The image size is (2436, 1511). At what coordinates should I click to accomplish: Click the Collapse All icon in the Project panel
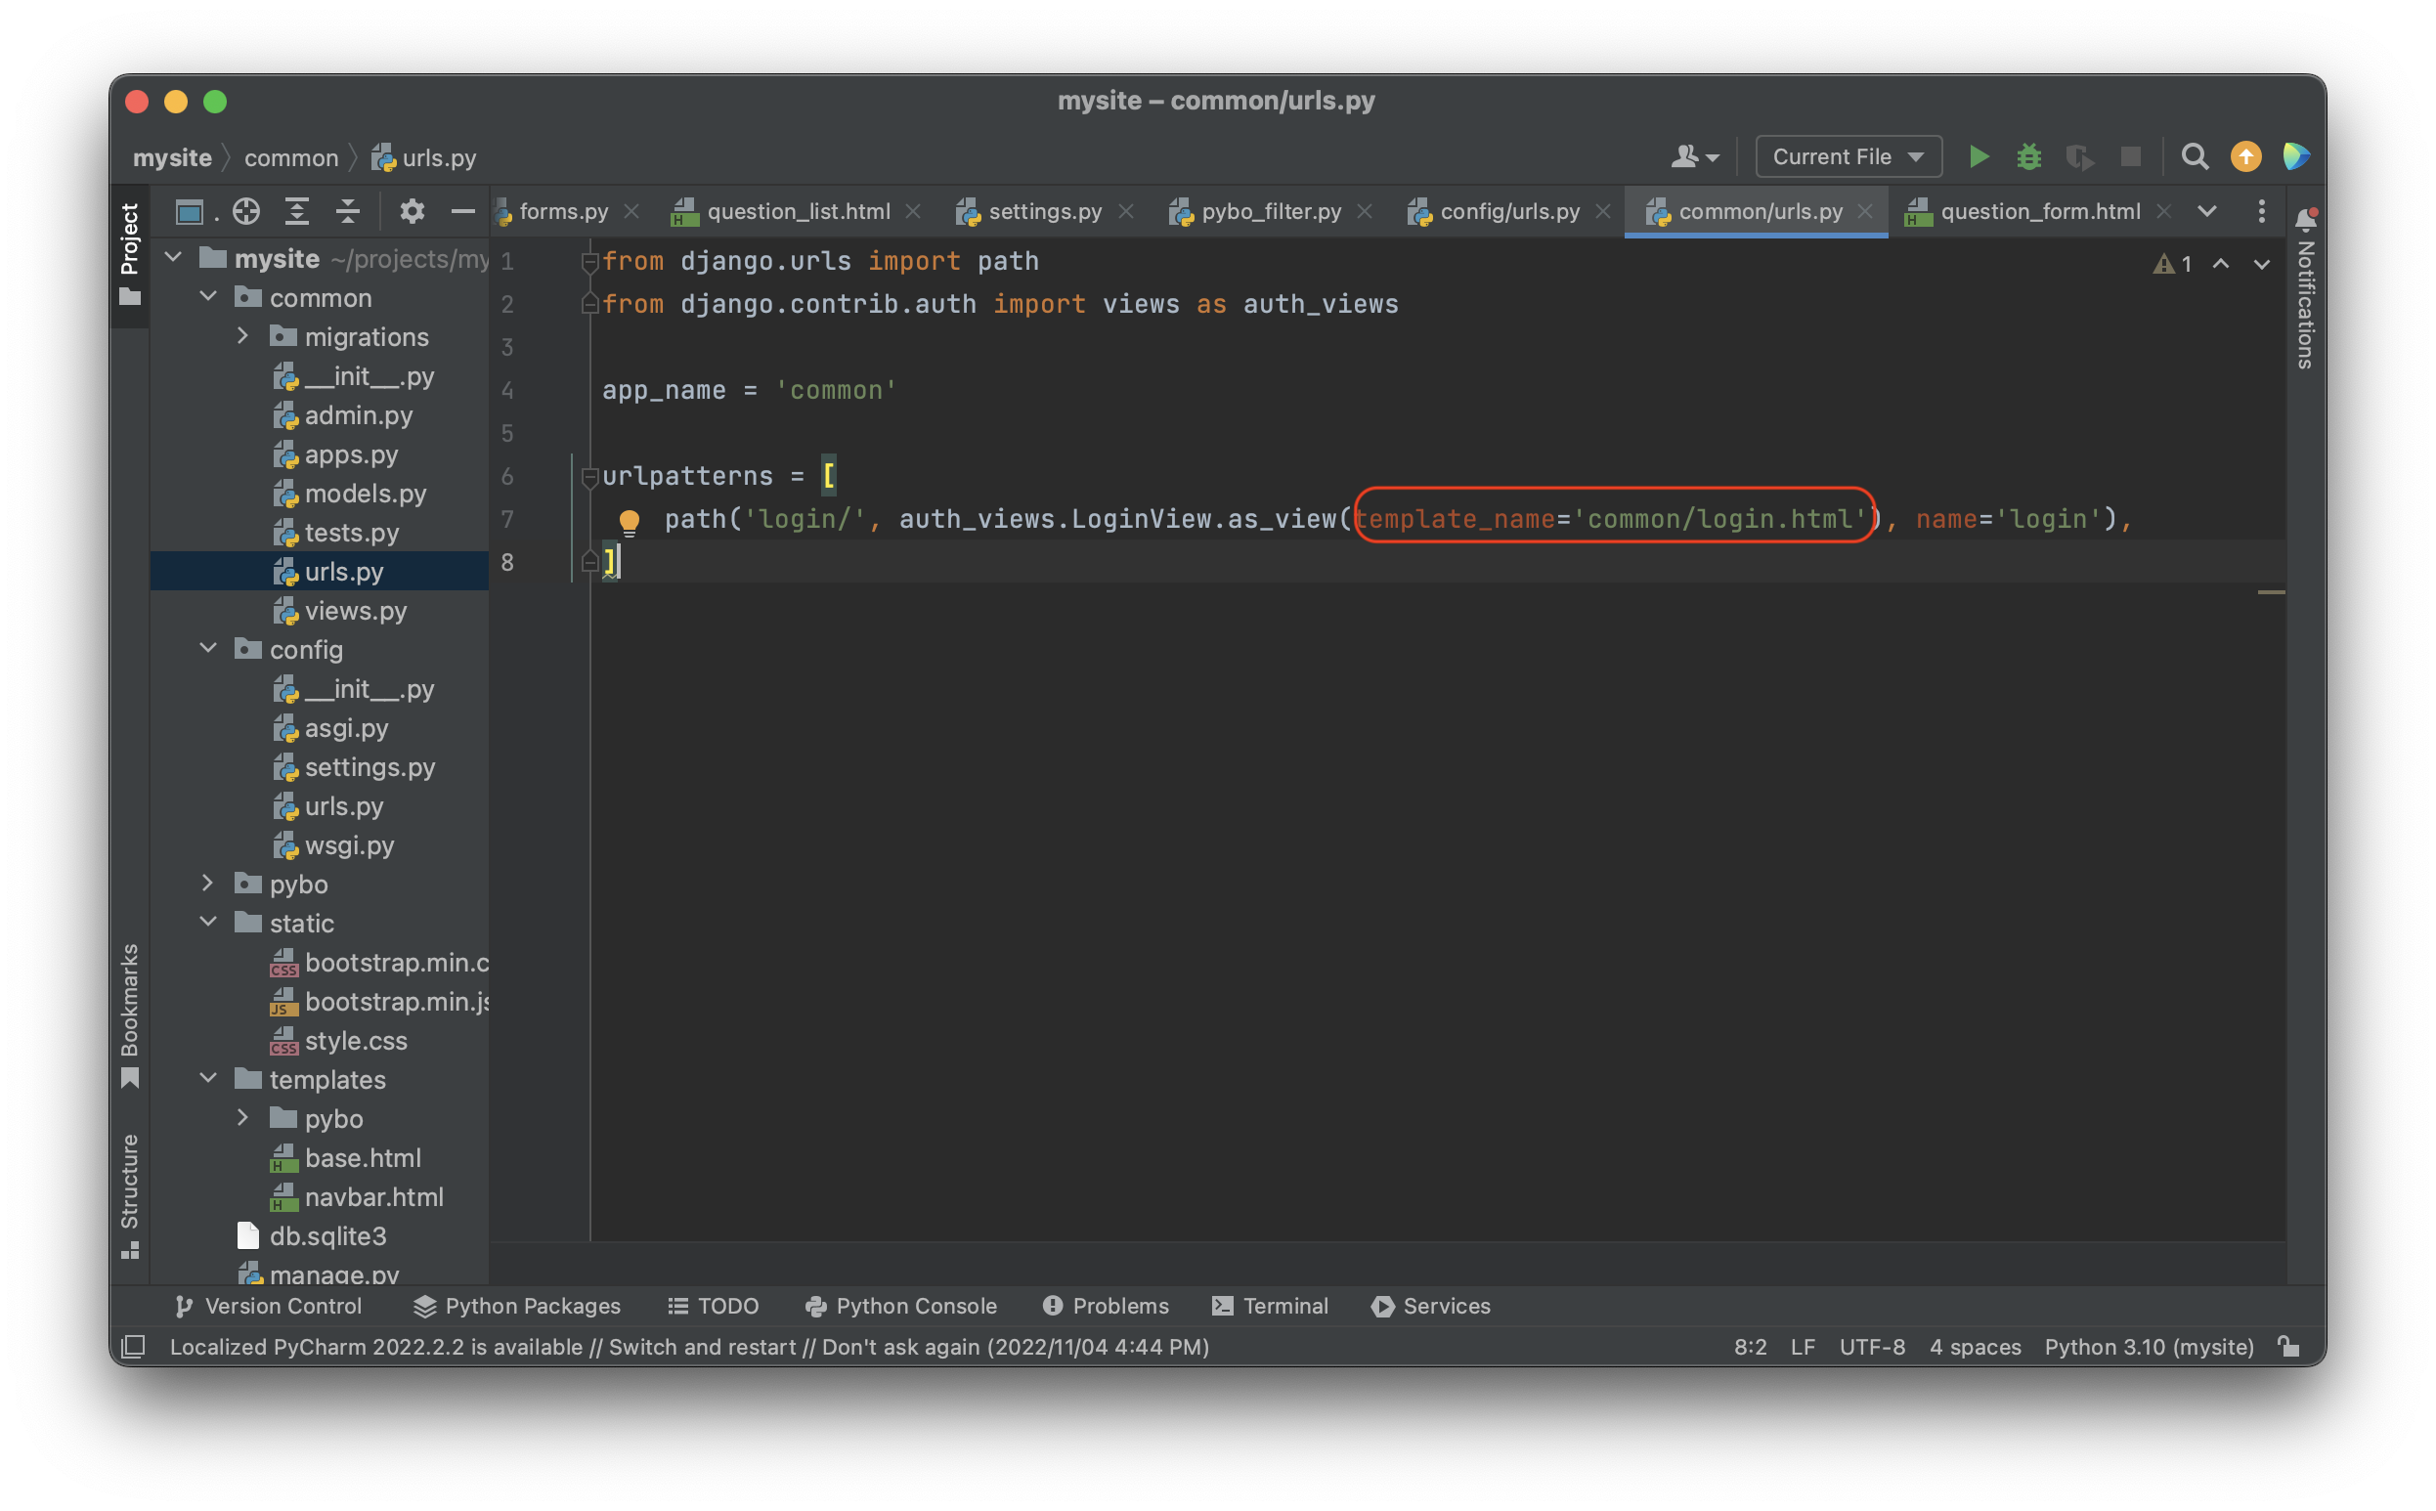[x=347, y=211]
